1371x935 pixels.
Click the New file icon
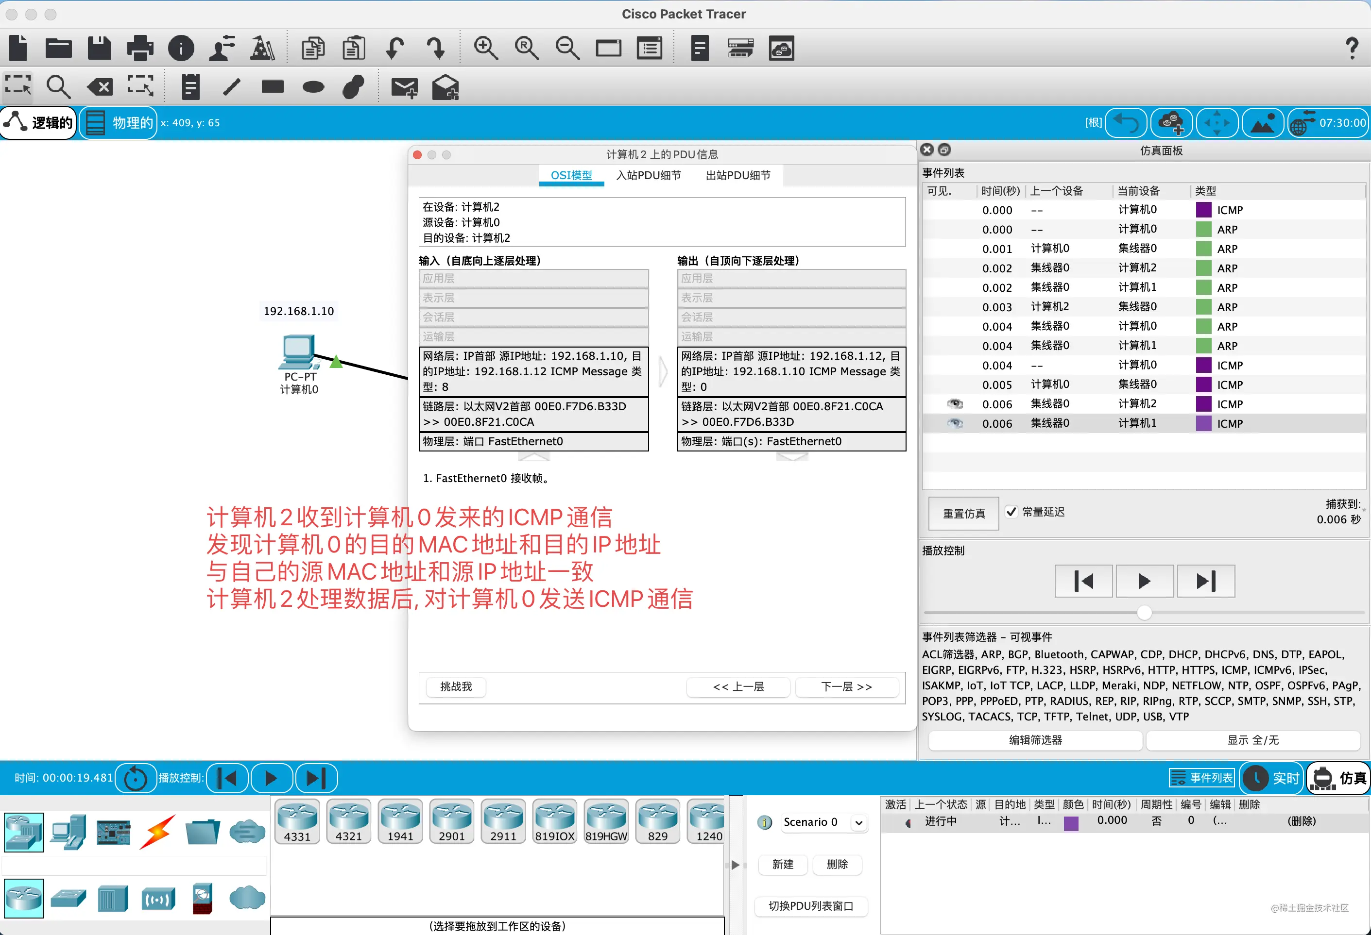tap(18, 48)
